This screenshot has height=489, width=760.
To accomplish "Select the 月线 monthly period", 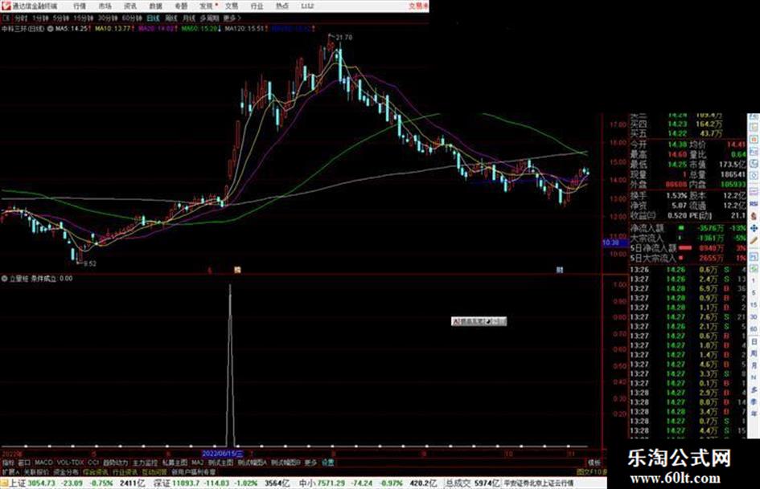I will [188, 18].
